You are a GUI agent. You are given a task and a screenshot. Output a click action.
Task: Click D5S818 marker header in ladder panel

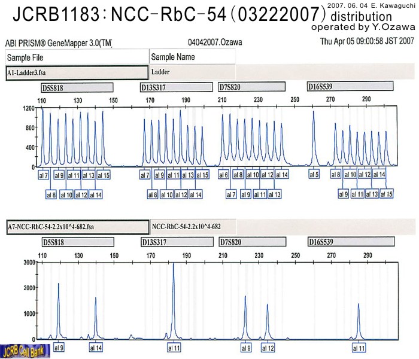[77, 87]
